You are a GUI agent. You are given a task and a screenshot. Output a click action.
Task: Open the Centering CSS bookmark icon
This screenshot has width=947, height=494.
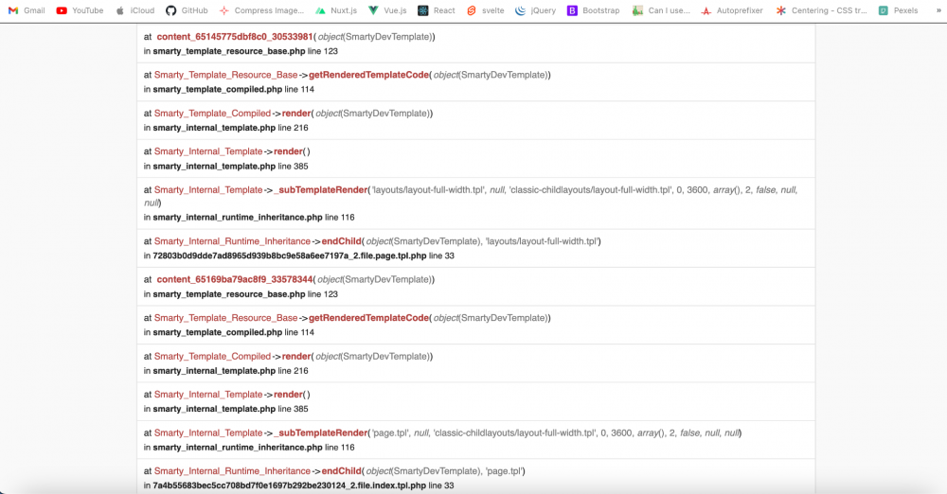781,10
